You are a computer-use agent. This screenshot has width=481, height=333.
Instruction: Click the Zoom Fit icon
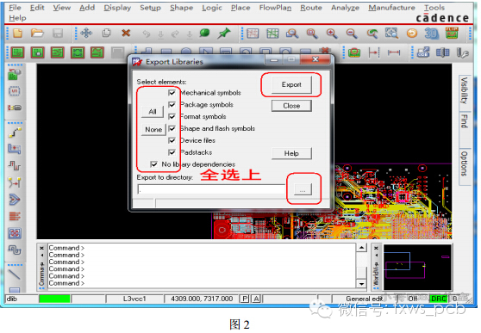click(312, 33)
